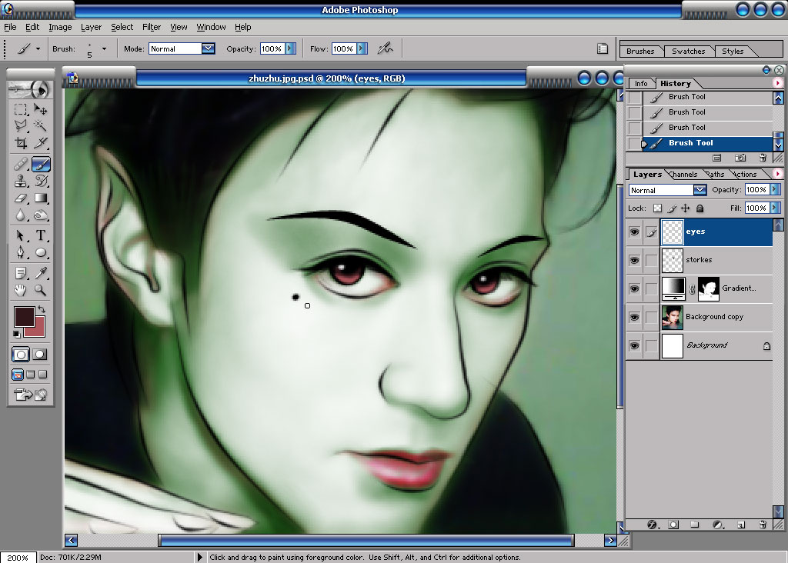Click the foreground color swatch
The height and width of the screenshot is (563, 788).
(24, 317)
